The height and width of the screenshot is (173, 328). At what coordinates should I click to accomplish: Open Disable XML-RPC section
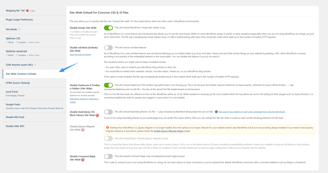coord(15,126)
